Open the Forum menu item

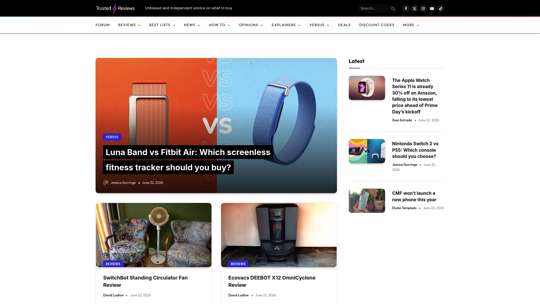[x=103, y=25]
